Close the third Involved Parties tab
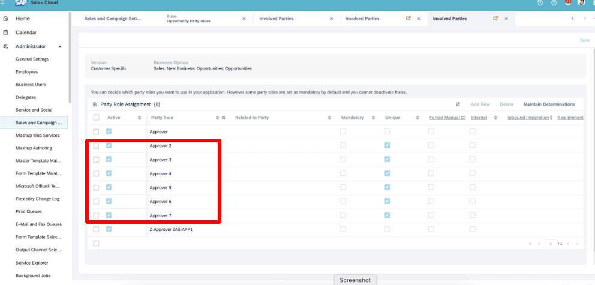 click(x=332, y=19)
